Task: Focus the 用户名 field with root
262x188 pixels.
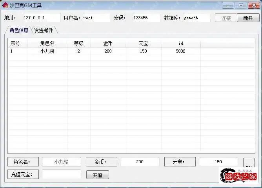Action: (96, 18)
